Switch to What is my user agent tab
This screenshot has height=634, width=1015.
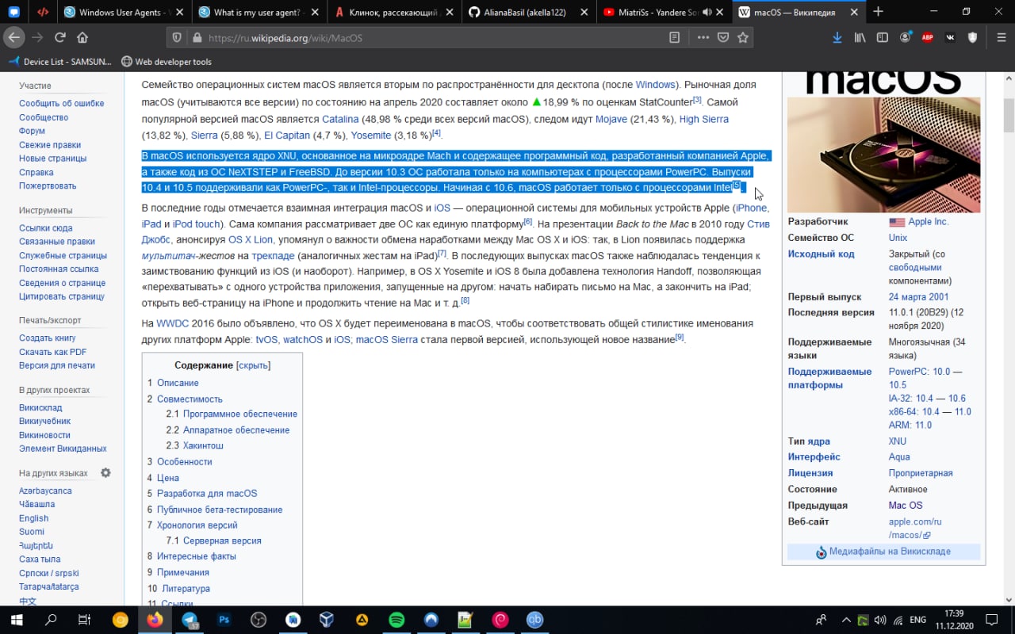click(x=259, y=12)
